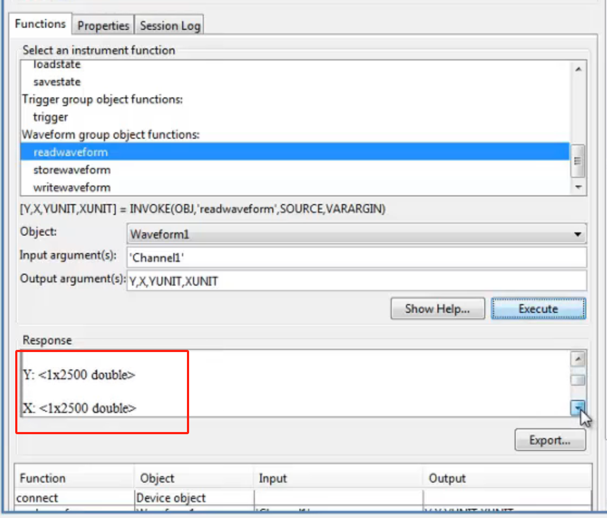
Task: Select savestate function in list
Action: (x=57, y=82)
